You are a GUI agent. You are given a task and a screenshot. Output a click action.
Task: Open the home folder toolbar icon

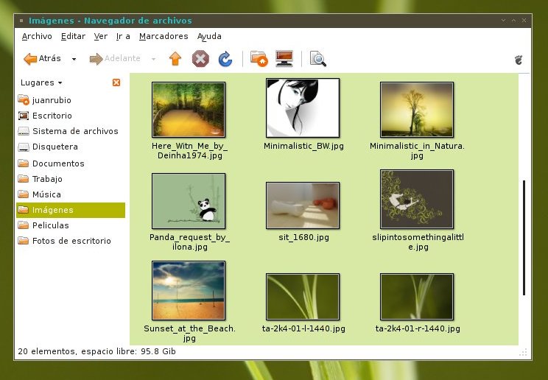click(259, 59)
